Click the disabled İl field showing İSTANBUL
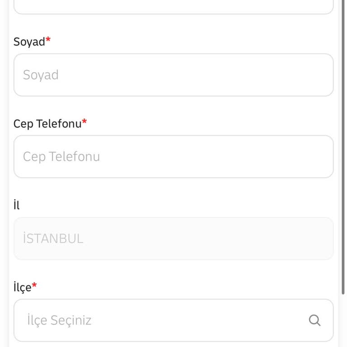 tap(173, 239)
